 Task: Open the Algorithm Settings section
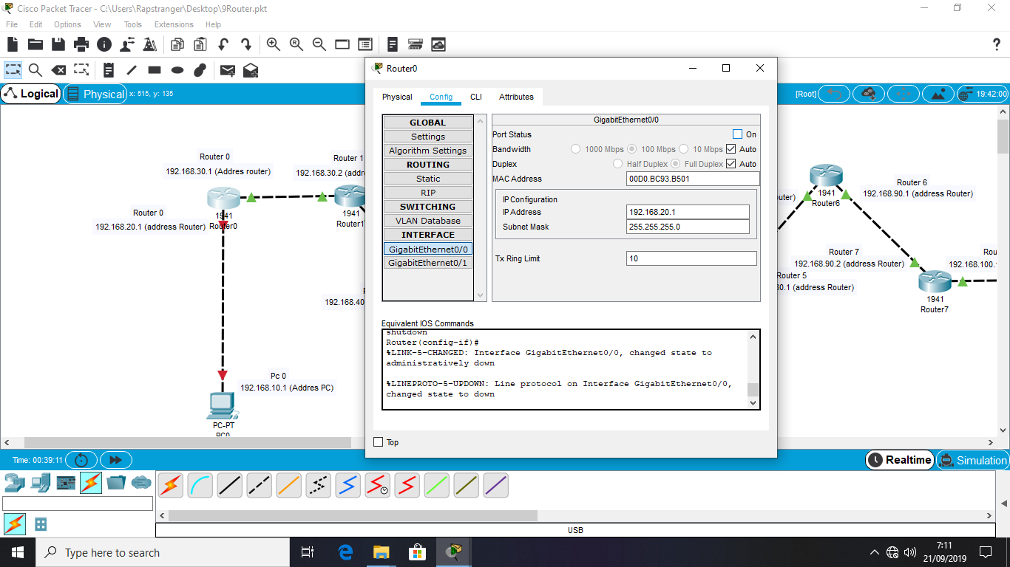tap(428, 151)
